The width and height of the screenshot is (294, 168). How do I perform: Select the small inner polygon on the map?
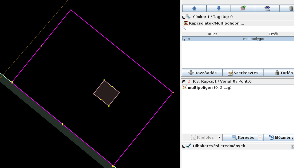(x=106, y=93)
